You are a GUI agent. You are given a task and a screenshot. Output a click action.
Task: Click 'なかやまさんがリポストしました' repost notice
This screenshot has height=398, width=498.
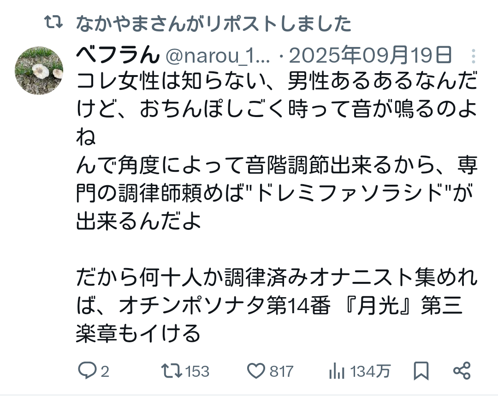(x=213, y=23)
